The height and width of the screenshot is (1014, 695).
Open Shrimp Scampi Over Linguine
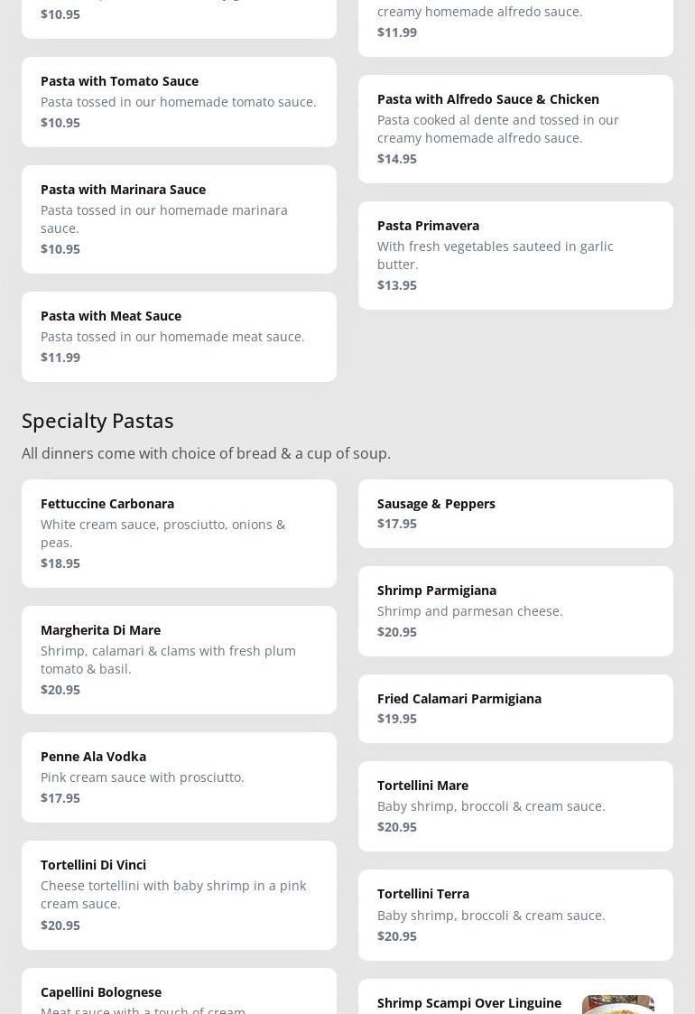tap(469, 1002)
